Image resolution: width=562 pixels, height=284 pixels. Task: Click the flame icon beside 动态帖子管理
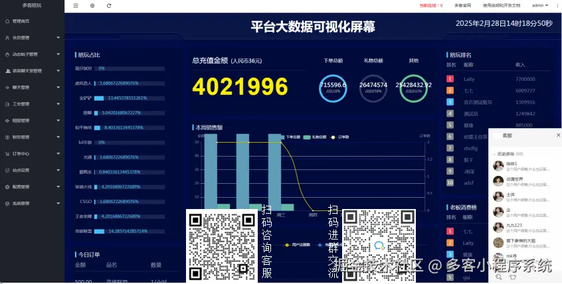coord(7,54)
